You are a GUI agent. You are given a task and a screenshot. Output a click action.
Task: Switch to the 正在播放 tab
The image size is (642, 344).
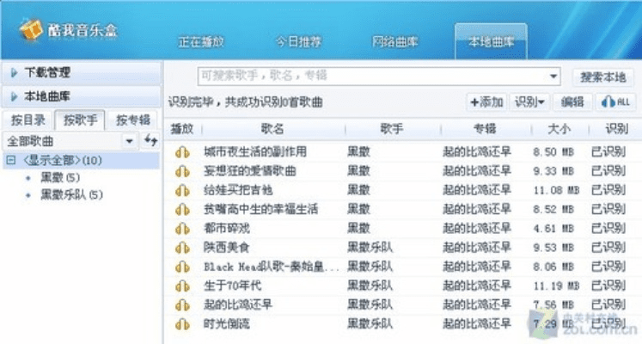201,42
